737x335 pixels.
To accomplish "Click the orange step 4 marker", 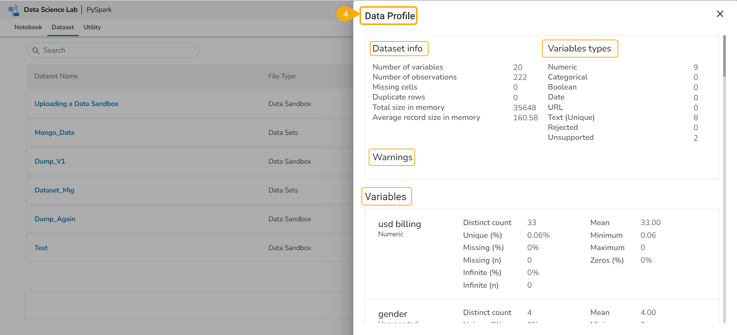I will coord(346,14).
